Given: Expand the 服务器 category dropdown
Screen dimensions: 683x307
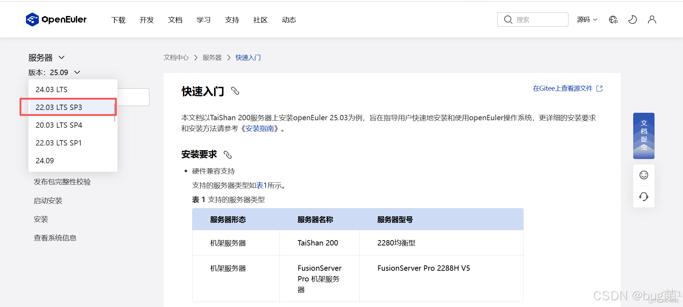Looking at the screenshot, I should [47, 58].
